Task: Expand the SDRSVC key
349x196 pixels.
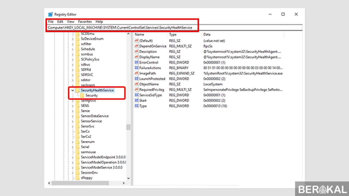Action: pos(73,75)
